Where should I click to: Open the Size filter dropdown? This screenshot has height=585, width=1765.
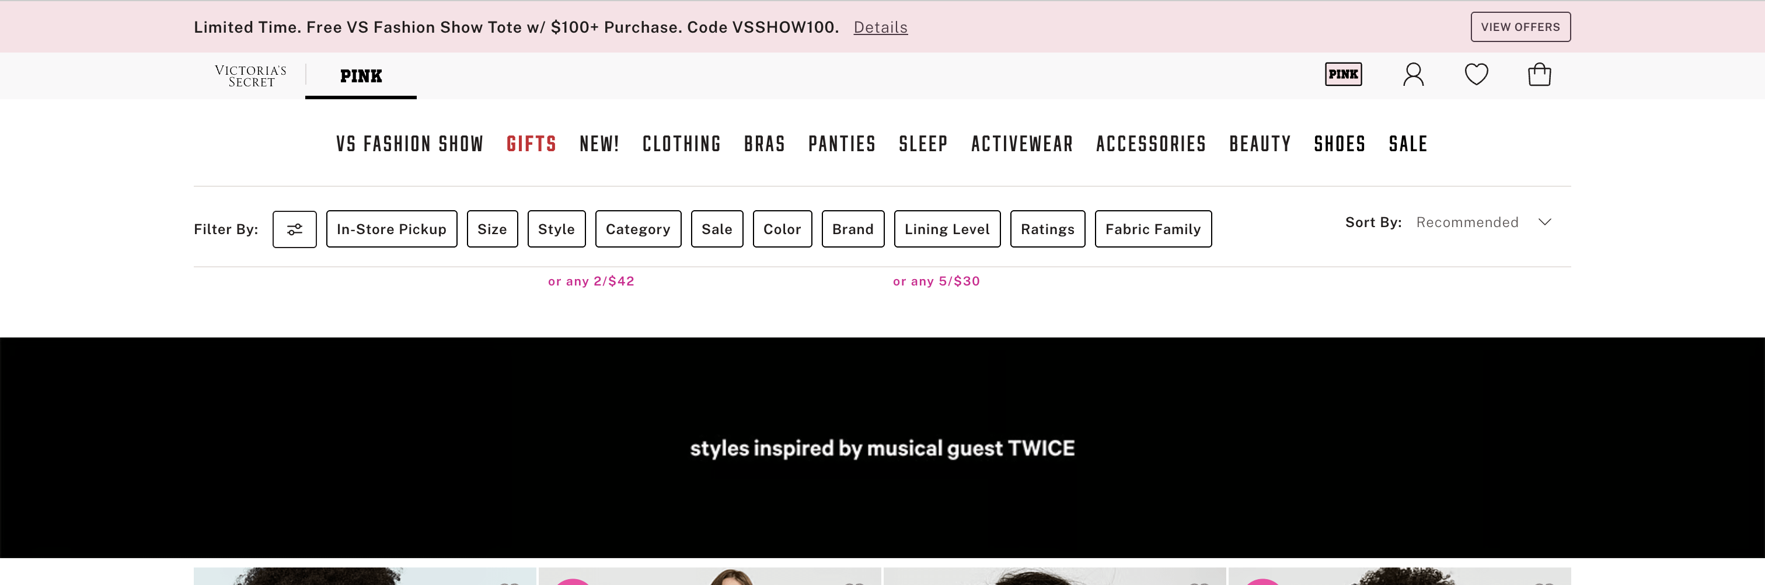pos(492,229)
